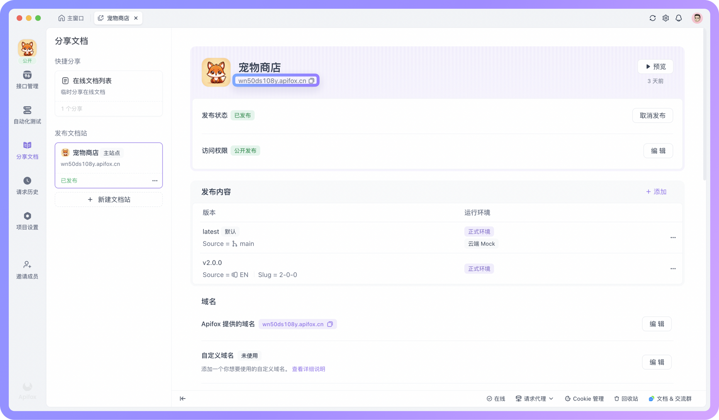The image size is (719, 420).
Task: Open 查看详细说明 link
Action: point(308,369)
